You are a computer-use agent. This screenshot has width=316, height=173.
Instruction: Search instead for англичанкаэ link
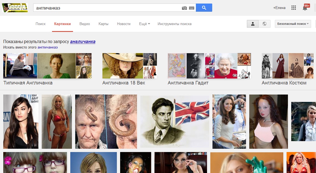47,47
